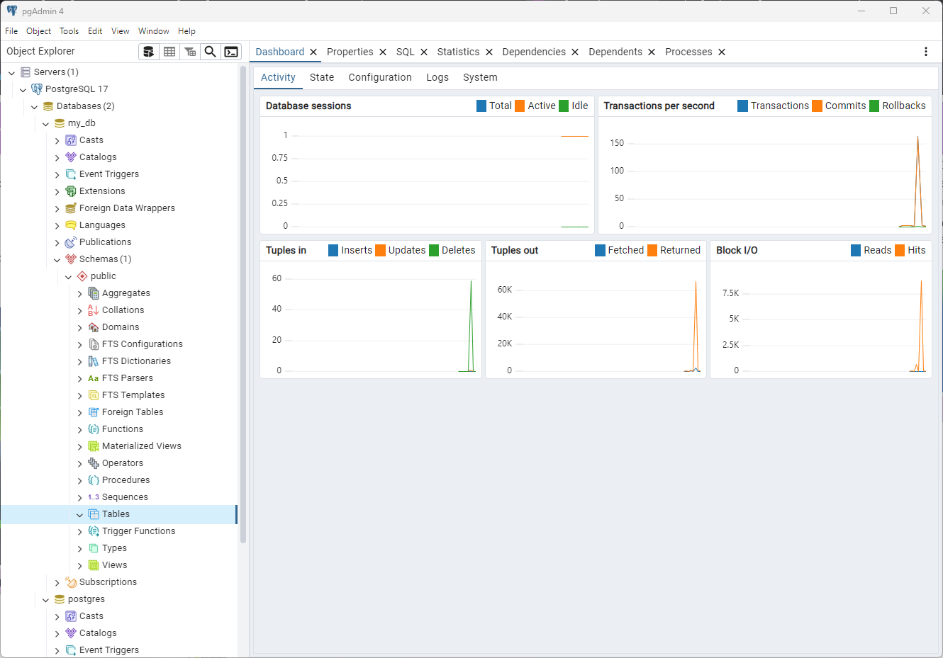Click the Casts icon under my_db
This screenshot has height=658, width=943.
click(x=71, y=140)
